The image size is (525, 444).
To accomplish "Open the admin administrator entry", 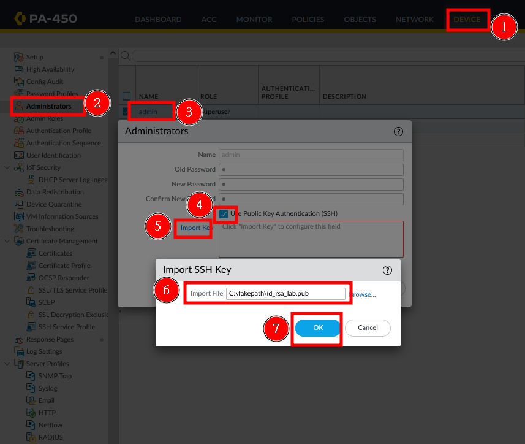I will [x=148, y=112].
